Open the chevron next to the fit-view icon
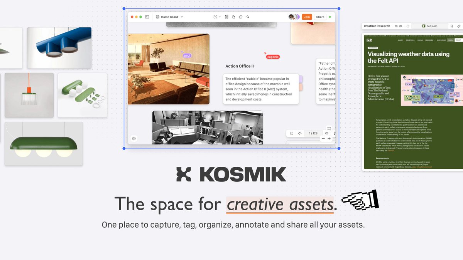The width and height of the screenshot is (463, 260). [x=220, y=17]
